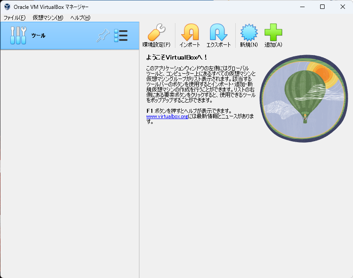This screenshot has width=353, height=278.
Task: Click the balloon welcome illustration
Action: click(304, 99)
